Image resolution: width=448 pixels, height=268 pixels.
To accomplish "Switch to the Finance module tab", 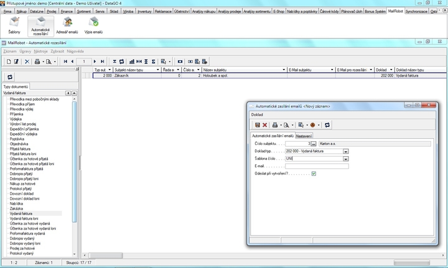I will (x=67, y=11).
